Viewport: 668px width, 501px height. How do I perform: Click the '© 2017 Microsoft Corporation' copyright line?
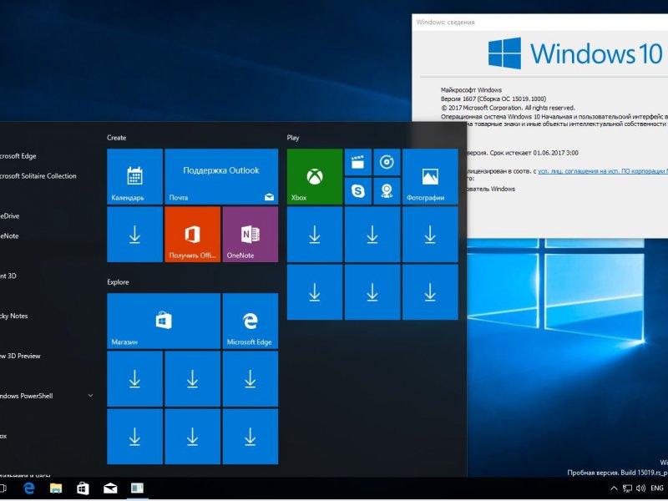(508, 108)
